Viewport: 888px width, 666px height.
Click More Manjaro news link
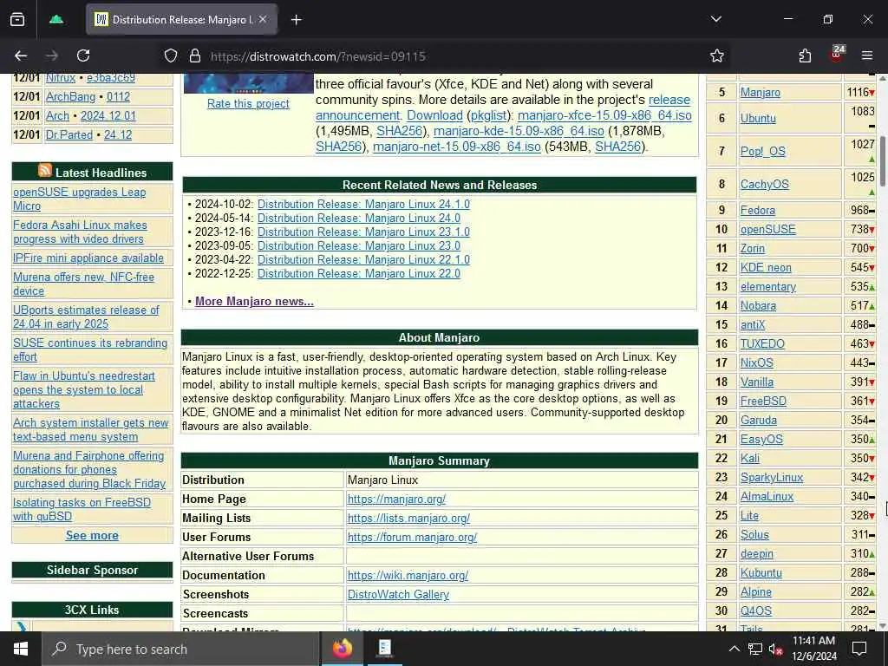(x=254, y=301)
